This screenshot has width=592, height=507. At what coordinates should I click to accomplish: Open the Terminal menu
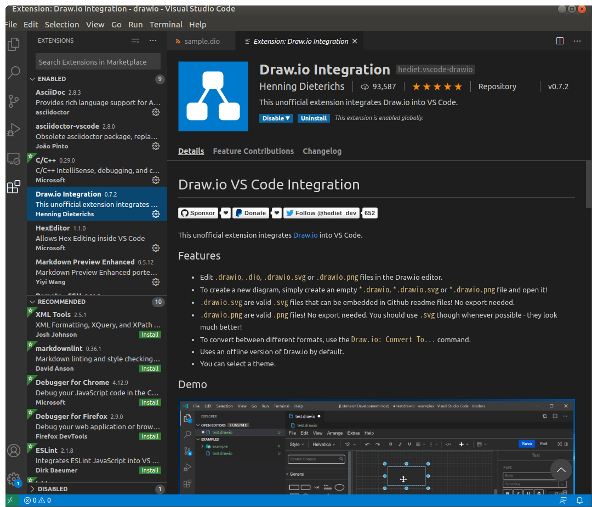[166, 25]
